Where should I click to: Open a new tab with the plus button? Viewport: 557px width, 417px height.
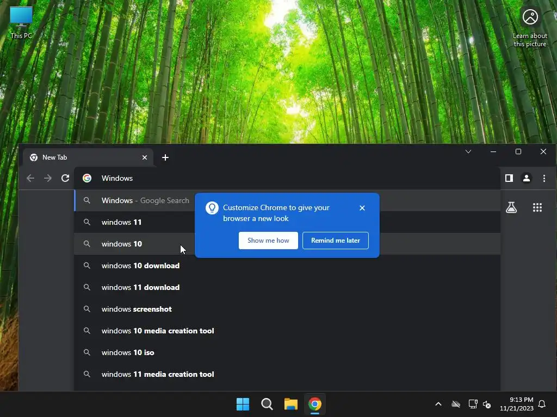tap(165, 157)
